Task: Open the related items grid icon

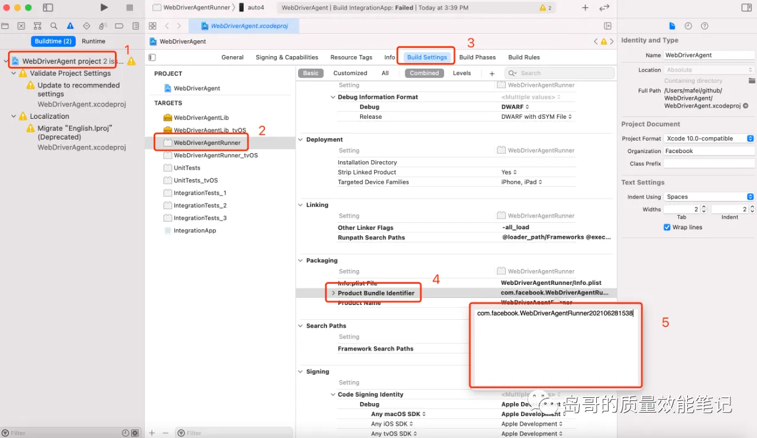Action: 153,26
